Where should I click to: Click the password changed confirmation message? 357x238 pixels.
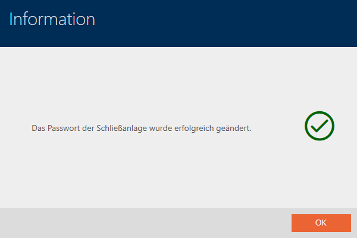pos(141,128)
